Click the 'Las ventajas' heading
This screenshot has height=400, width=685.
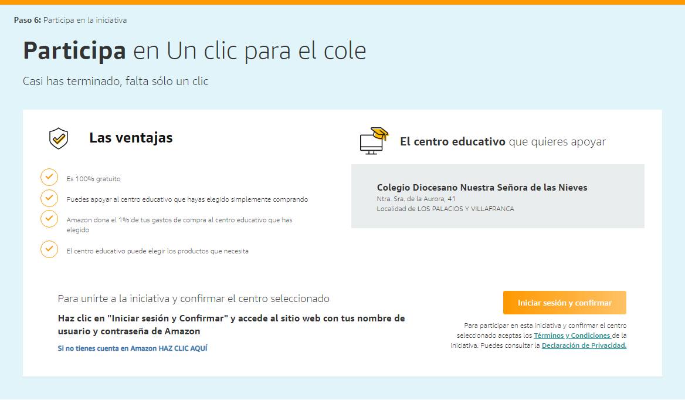click(131, 138)
